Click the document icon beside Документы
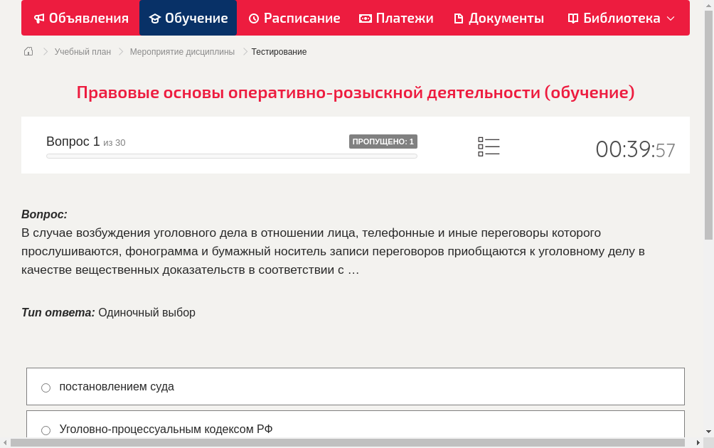Screen dimensions: 714x448 click(x=459, y=18)
